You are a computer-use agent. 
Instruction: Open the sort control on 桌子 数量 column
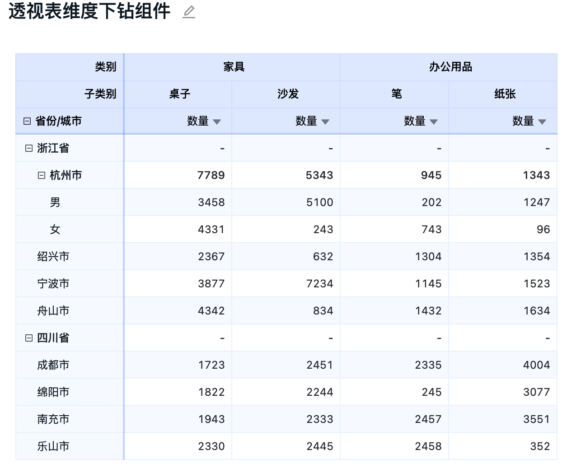pos(217,121)
